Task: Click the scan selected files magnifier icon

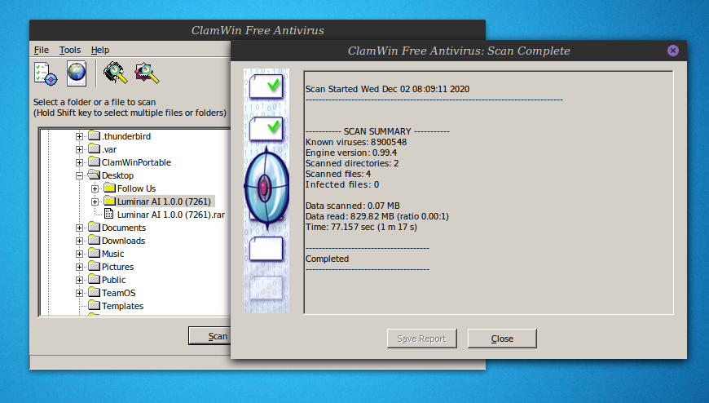Action: (147, 73)
